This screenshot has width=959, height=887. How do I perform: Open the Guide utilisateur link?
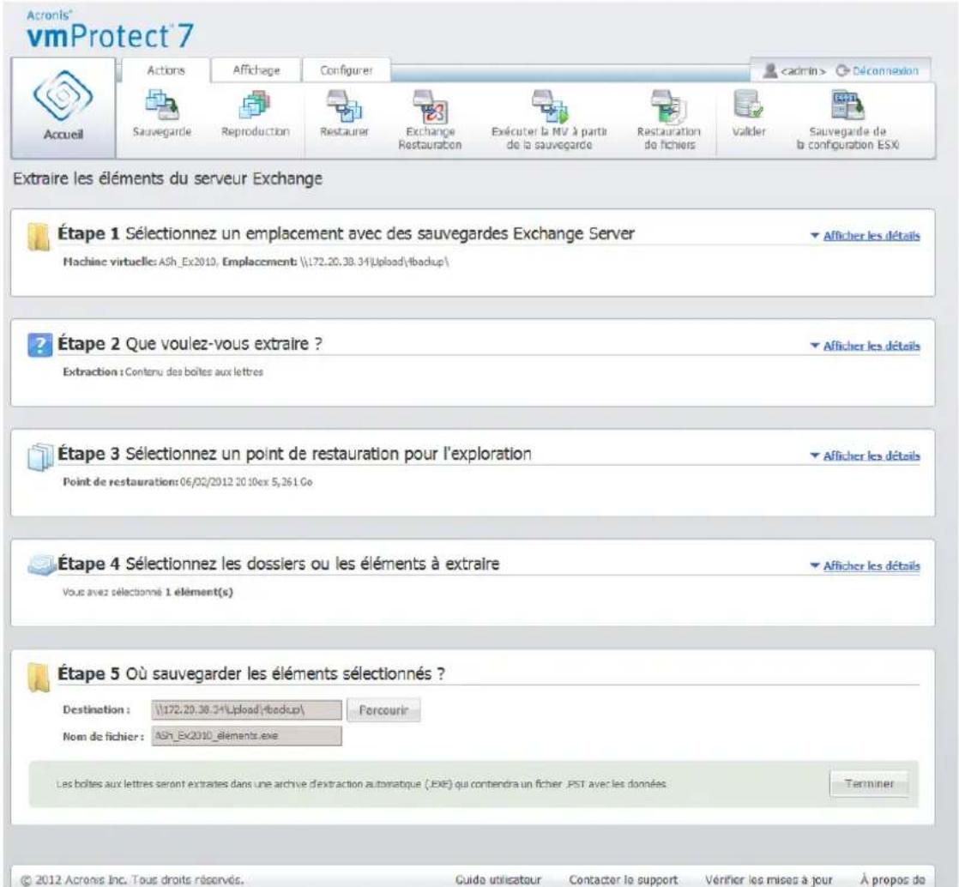(498, 879)
